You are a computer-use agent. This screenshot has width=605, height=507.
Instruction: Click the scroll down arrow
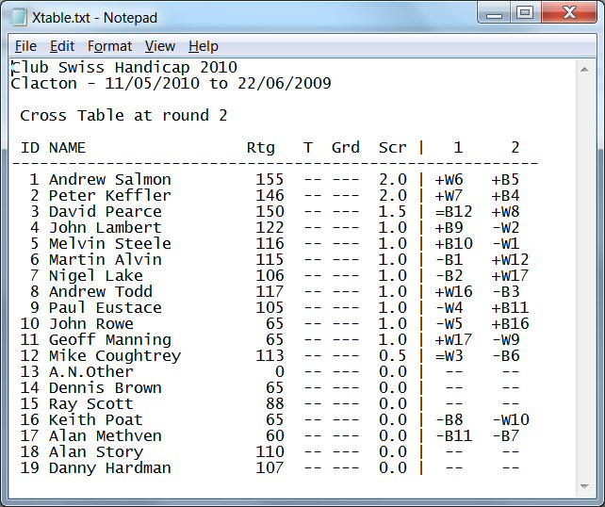point(584,486)
